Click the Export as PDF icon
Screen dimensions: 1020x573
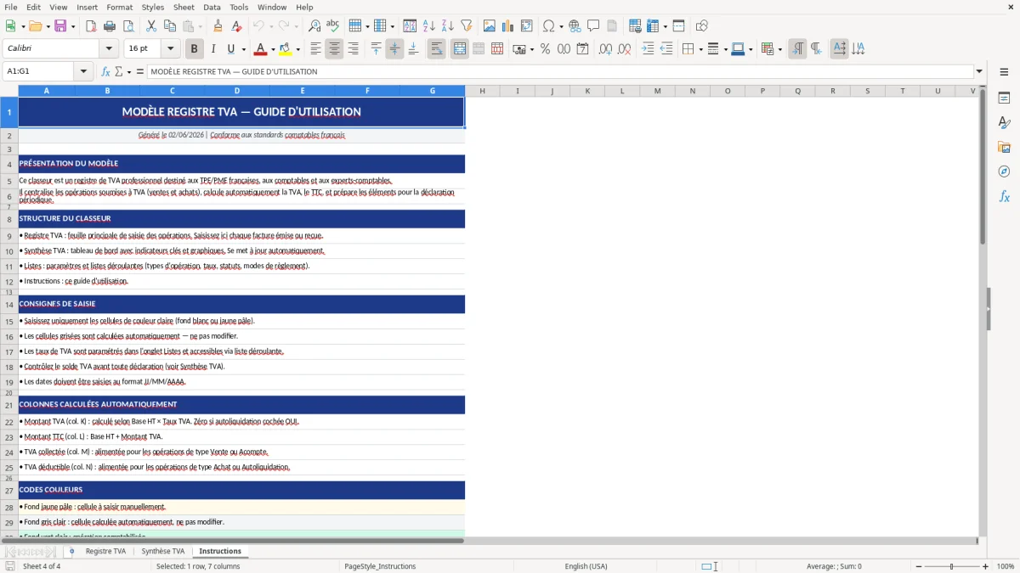click(x=90, y=26)
